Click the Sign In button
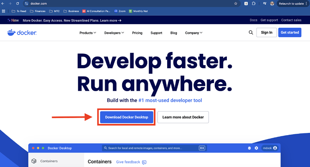310x167 pixels. [x=266, y=32]
